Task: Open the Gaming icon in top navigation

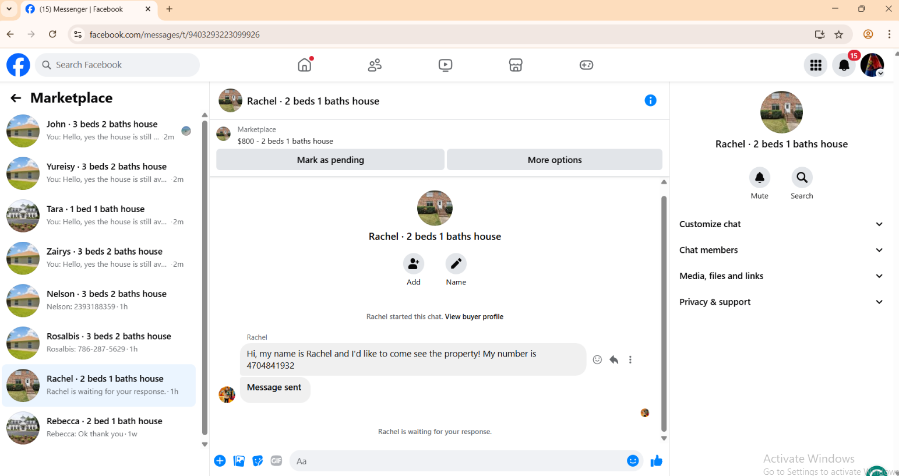Action: (x=586, y=65)
